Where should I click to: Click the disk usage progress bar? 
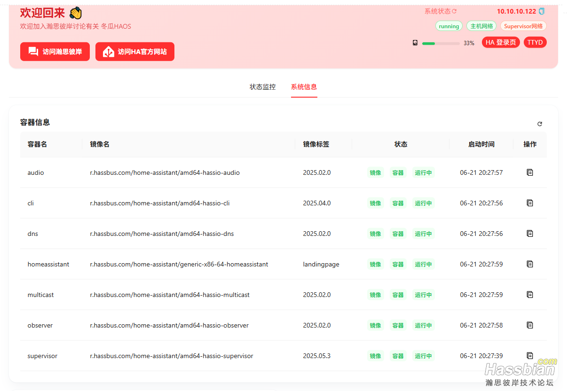coord(441,43)
